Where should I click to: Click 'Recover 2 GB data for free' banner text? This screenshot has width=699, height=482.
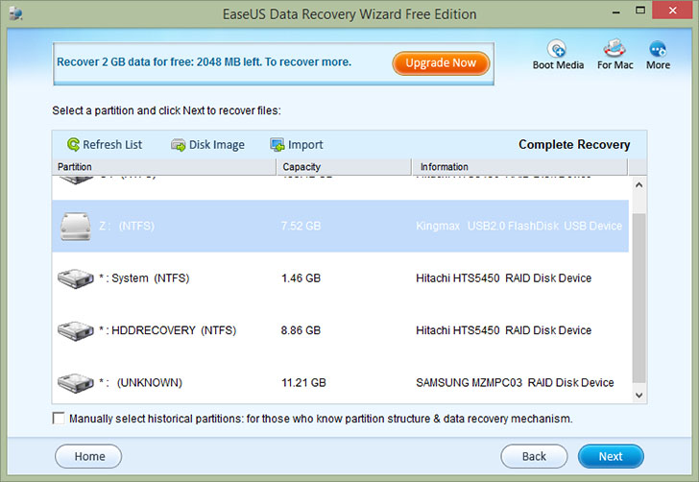205,62
